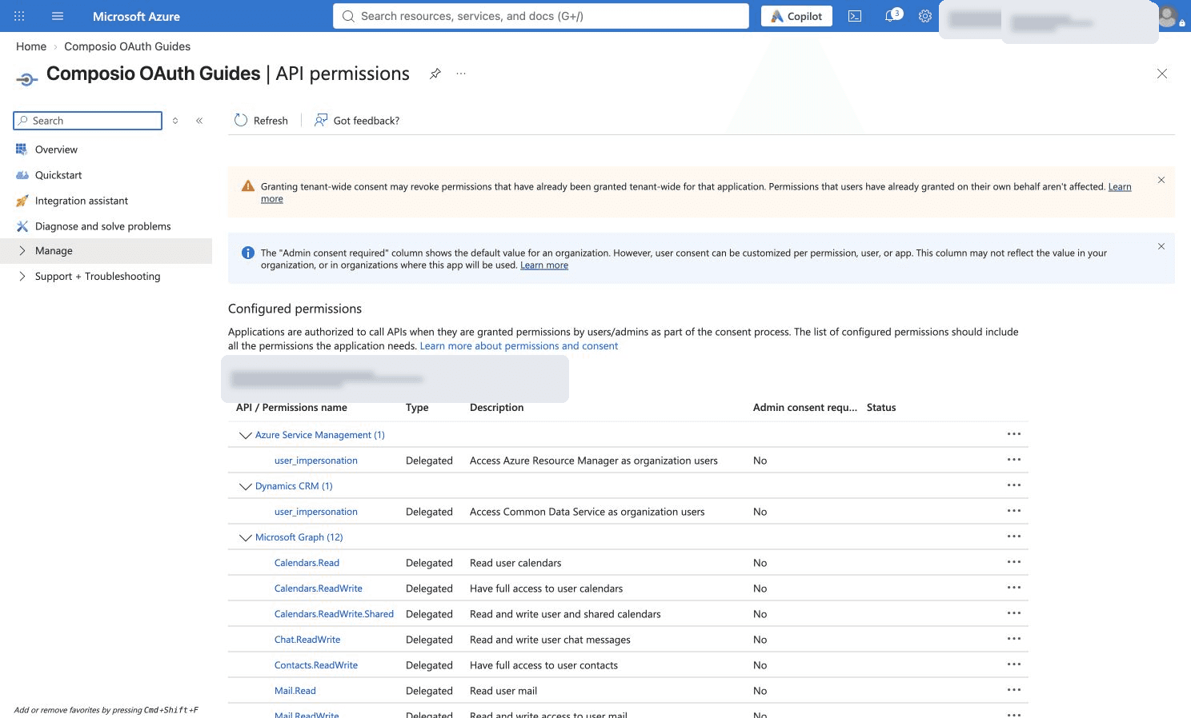Open more actions for Chat.ReadWrite row
1191x718 pixels.
point(1014,639)
